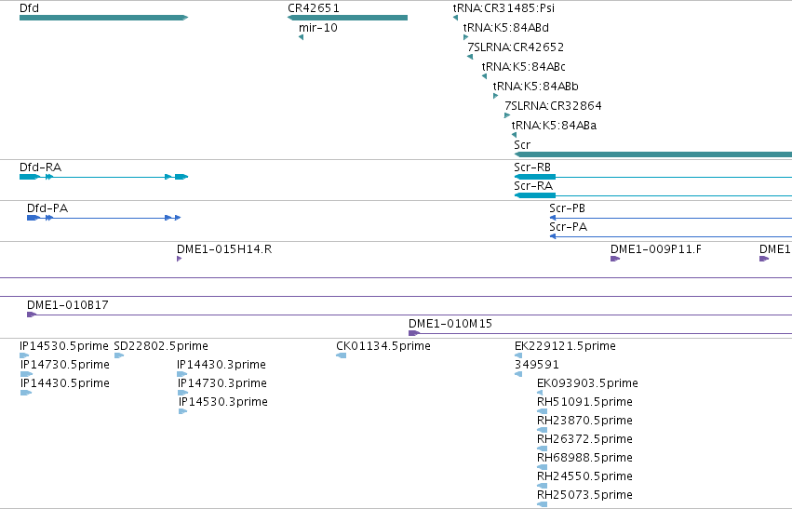Click the Dfd gene name label
The height and width of the screenshot is (509, 792).
pos(29,8)
